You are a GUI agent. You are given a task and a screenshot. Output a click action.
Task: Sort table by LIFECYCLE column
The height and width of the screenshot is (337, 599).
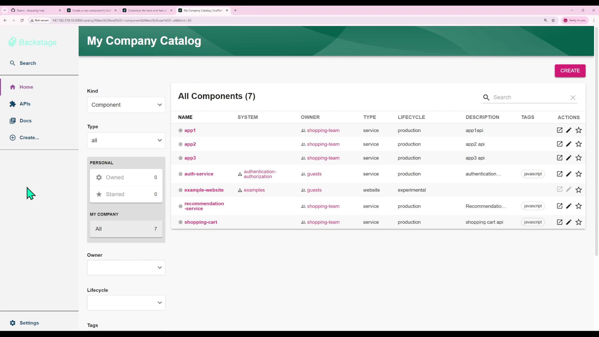pyautogui.click(x=411, y=117)
